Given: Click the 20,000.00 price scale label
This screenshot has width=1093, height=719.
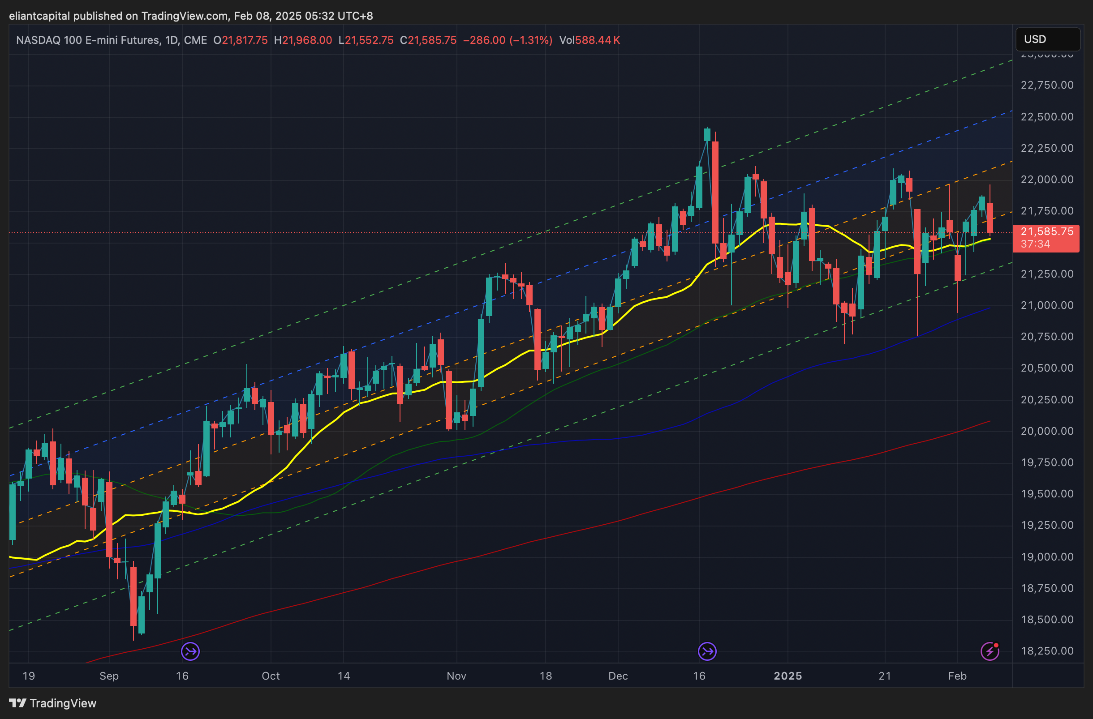Looking at the screenshot, I should point(1046,431).
